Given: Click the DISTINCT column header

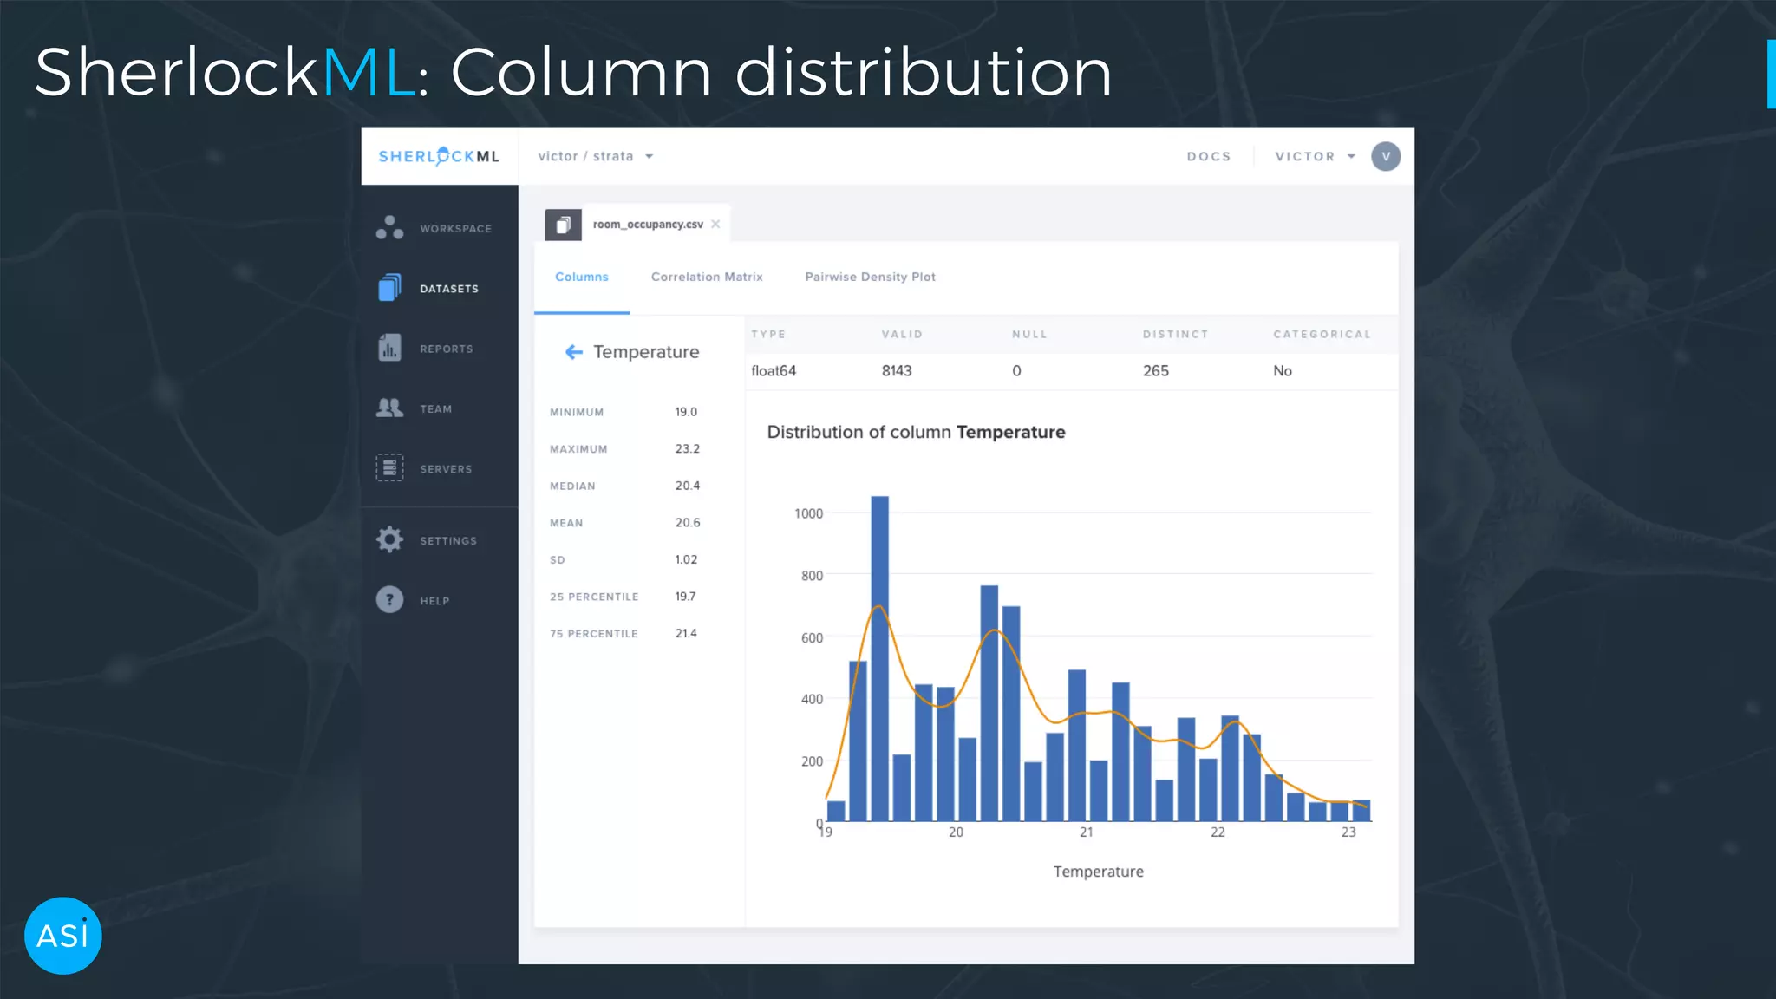Looking at the screenshot, I should (1175, 334).
